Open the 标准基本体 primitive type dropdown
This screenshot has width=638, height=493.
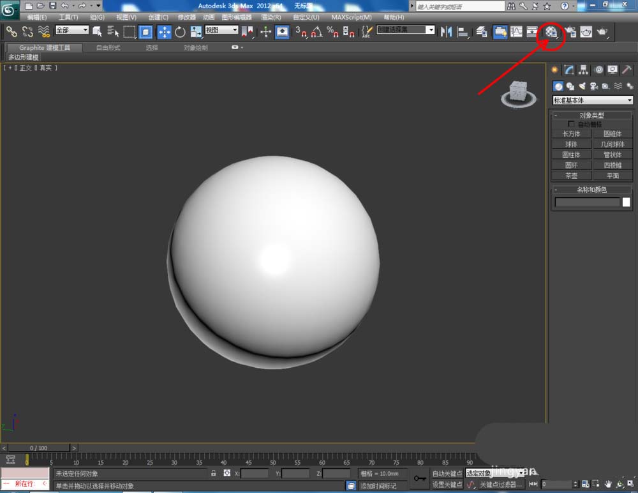pyautogui.click(x=593, y=100)
